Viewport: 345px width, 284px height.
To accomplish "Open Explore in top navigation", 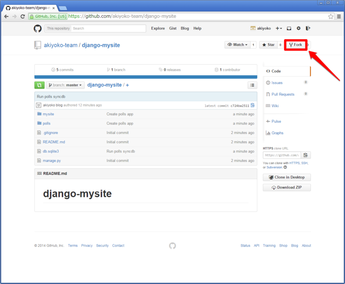I will coord(158,28).
